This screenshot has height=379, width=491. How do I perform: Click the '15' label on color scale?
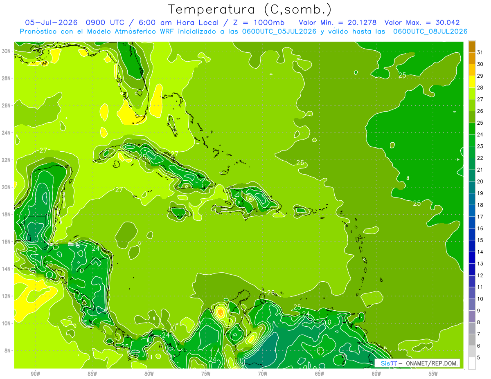click(x=480, y=240)
